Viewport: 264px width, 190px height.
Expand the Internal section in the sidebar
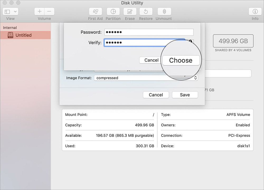[11, 27]
